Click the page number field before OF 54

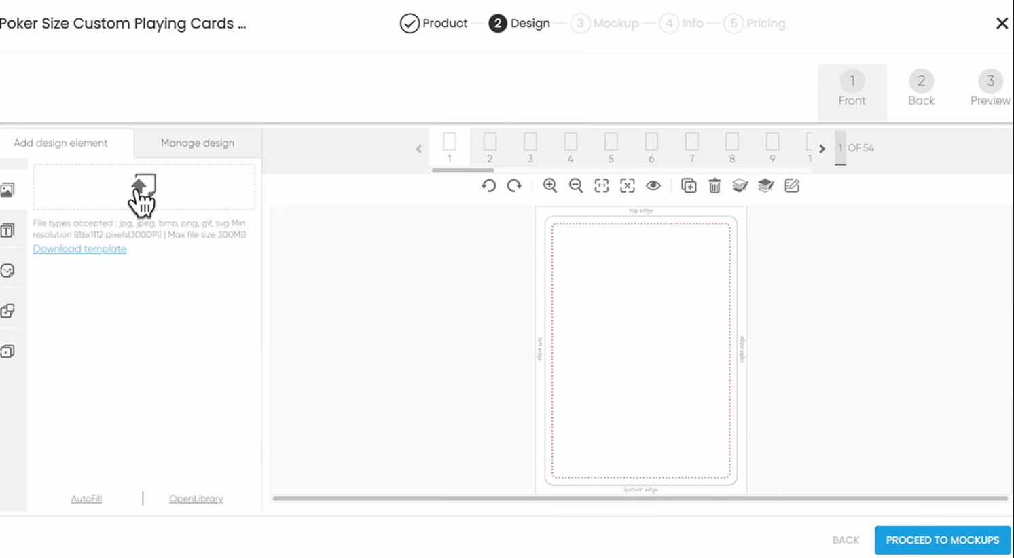[x=840, y=148]
